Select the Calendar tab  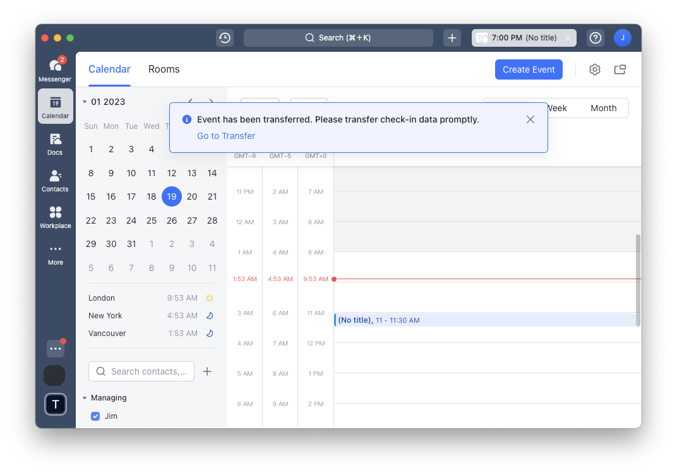click(x=109, y=69)
